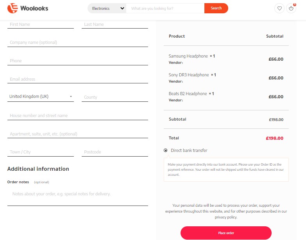Select the Company name optional field

tap(77, 42)
